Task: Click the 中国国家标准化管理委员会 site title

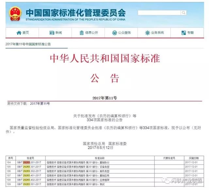Action: point(75,13)
